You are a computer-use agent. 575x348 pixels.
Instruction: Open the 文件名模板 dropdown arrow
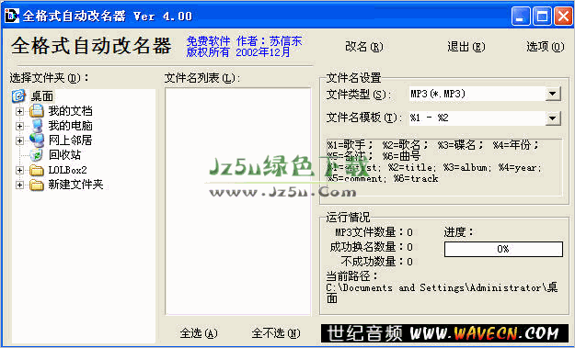553,118
